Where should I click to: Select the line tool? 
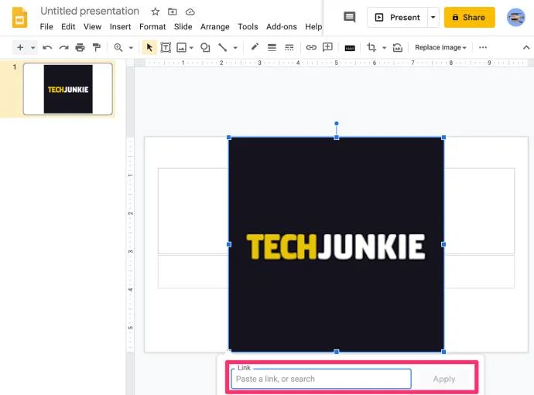pos(222,47)
